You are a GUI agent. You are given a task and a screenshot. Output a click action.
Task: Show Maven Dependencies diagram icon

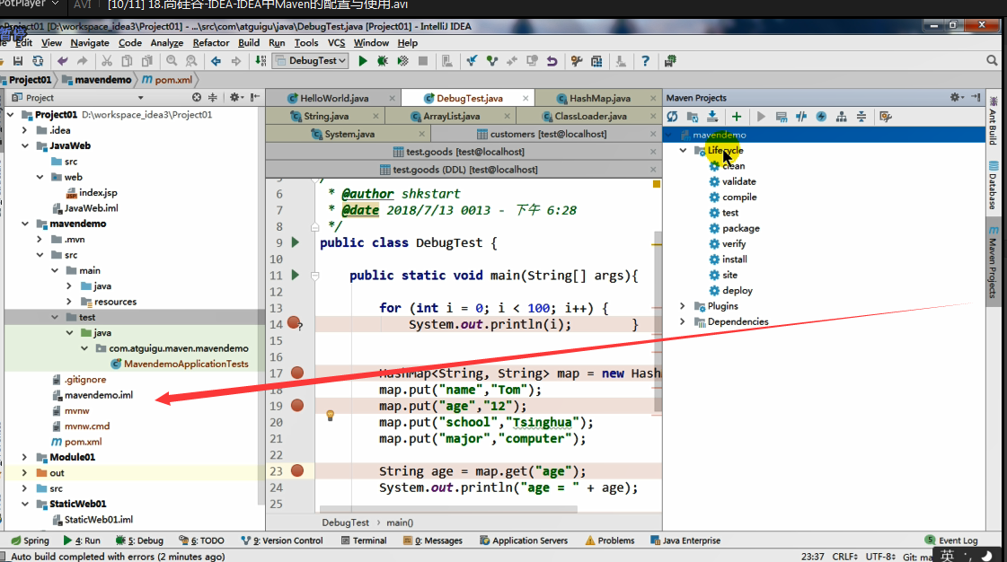(x=842, y=117)
